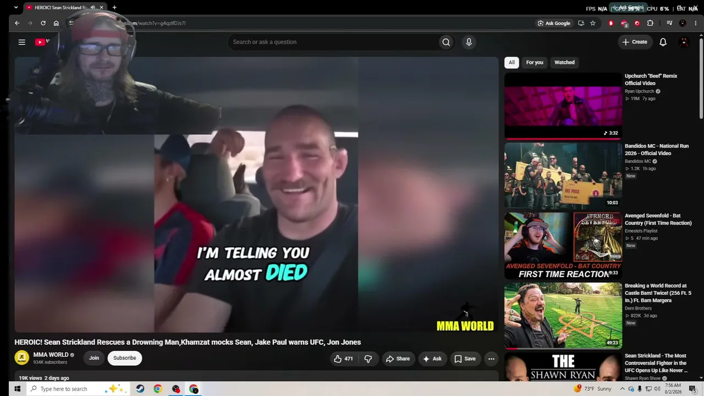Open Chrome media controls icon
This screenshot has height=396, width=704.
tap(669, 23)
